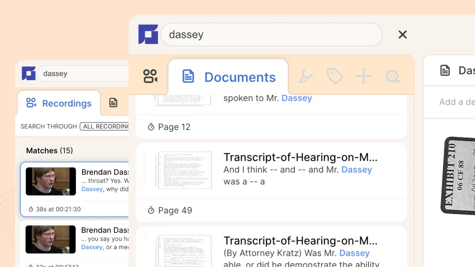475x267 pixels.
Task: Click the clock icon next to Page 12
Action: pyautogui.click(x=151, y=127)
